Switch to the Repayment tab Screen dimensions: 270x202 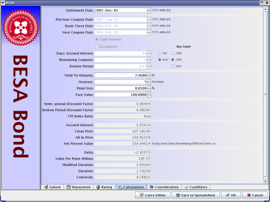(x=79, y=187)
